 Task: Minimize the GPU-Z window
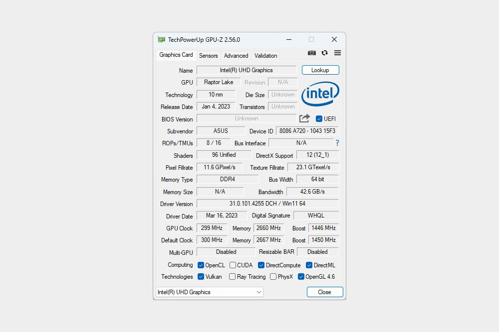coord(289,39)
